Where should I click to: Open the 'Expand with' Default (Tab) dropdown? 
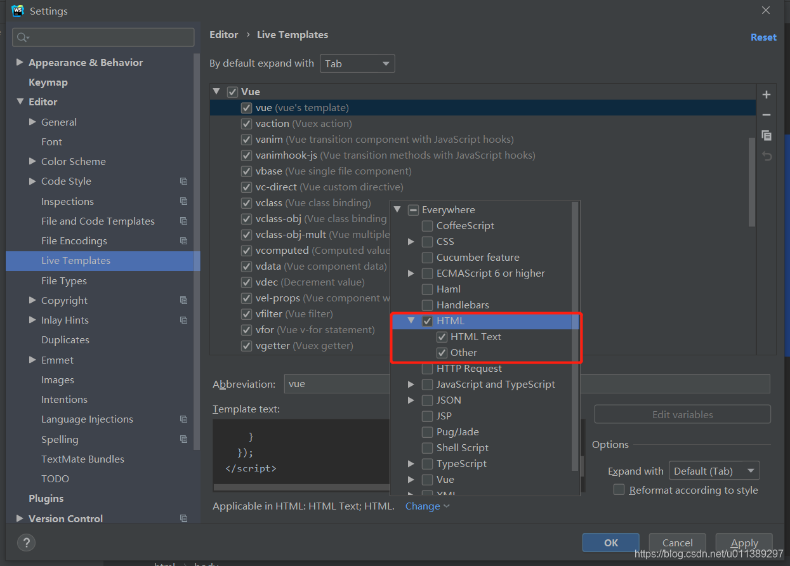[x=714, y=471]
